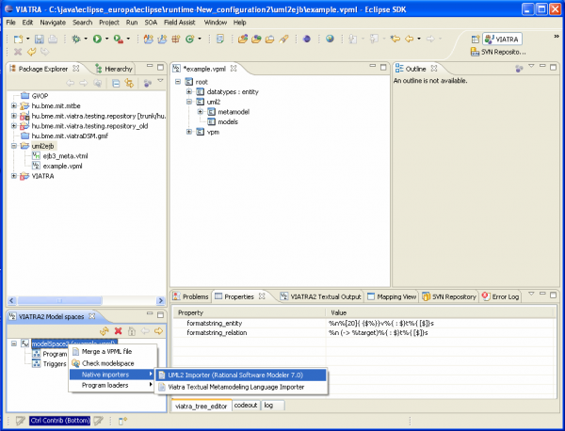Viewport: 565px width, 431px height.
Task: Collapse the modelSpace tree node
Action: 14,343
